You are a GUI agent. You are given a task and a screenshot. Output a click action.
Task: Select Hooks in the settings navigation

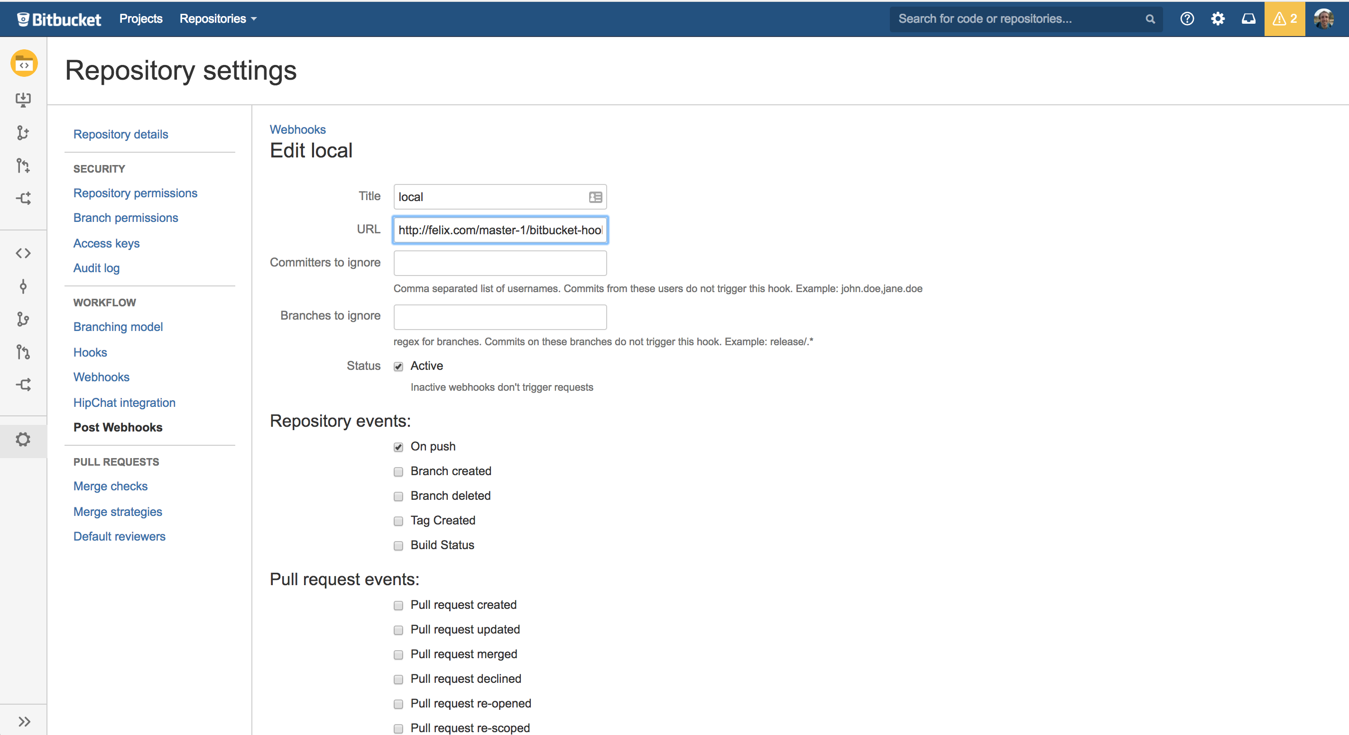[90, 352]
